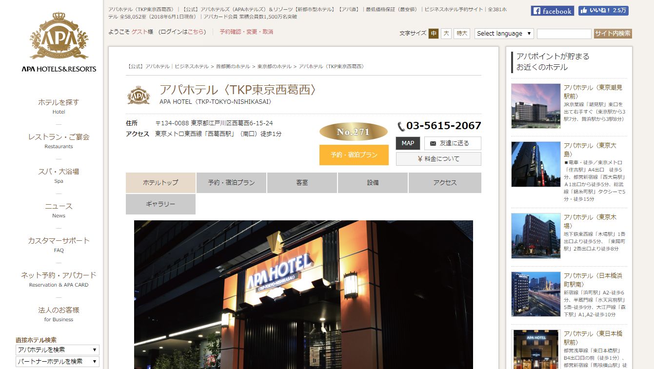Viewport: 654px width, 369px height.
Task: Open the 設備 tab
Action: 373,183
